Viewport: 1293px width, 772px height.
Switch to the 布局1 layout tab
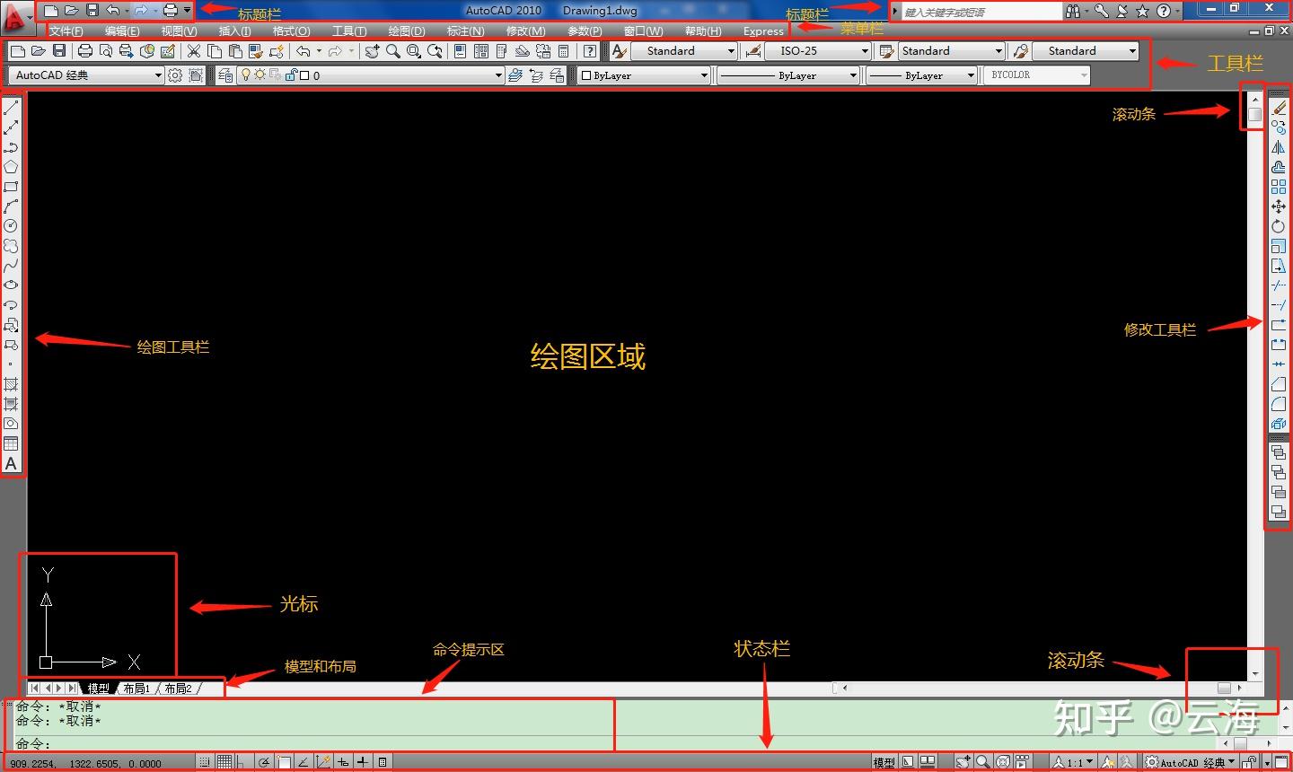coord(136,689)
